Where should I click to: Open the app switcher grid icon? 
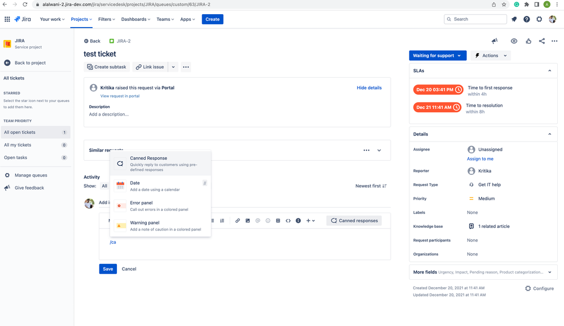[x=7, y=19]
